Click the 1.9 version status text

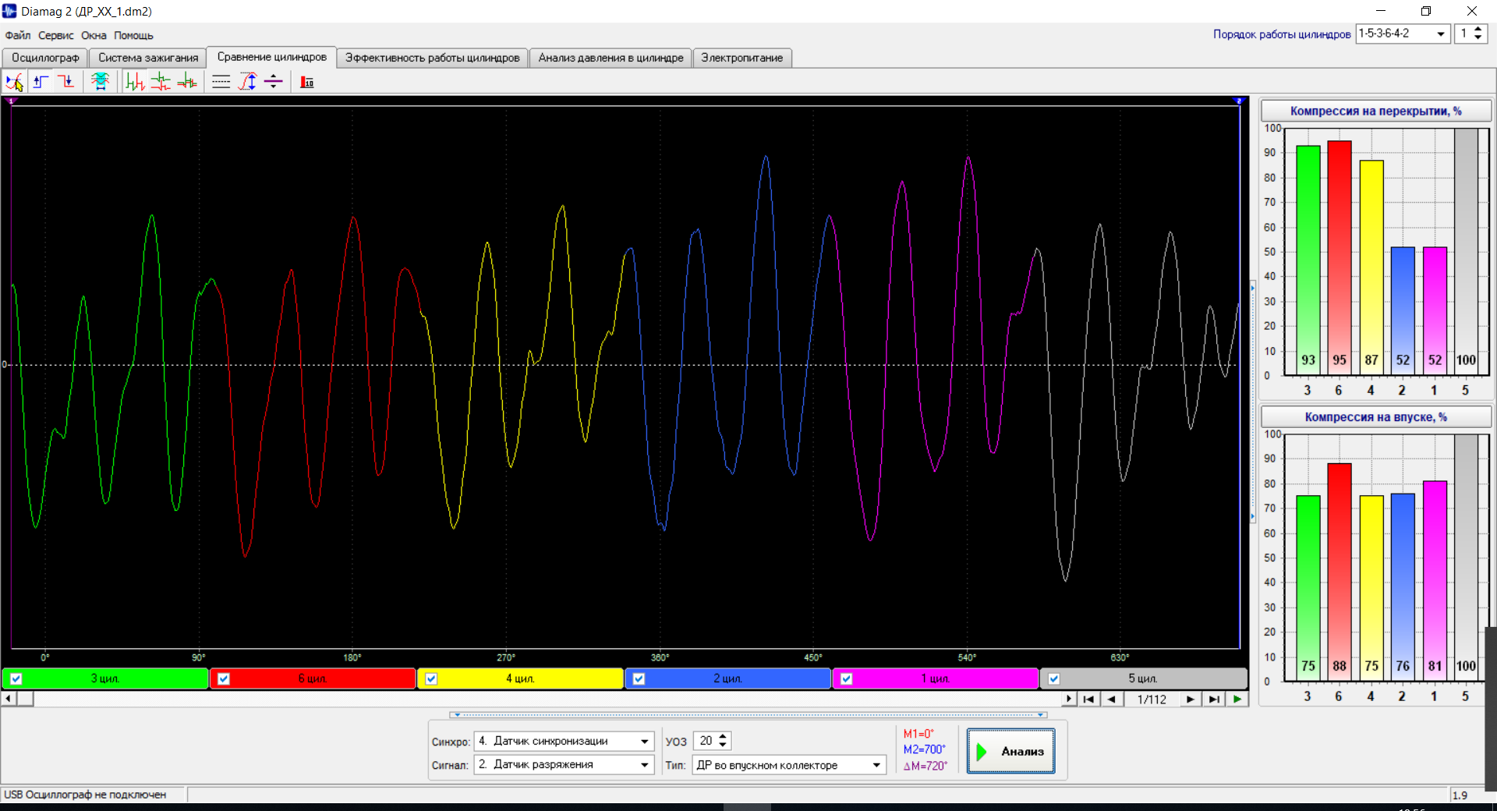point(1460,795)
